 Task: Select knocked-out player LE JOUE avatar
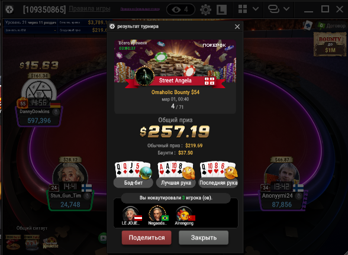pyautogui.click(x=130, y=214)
